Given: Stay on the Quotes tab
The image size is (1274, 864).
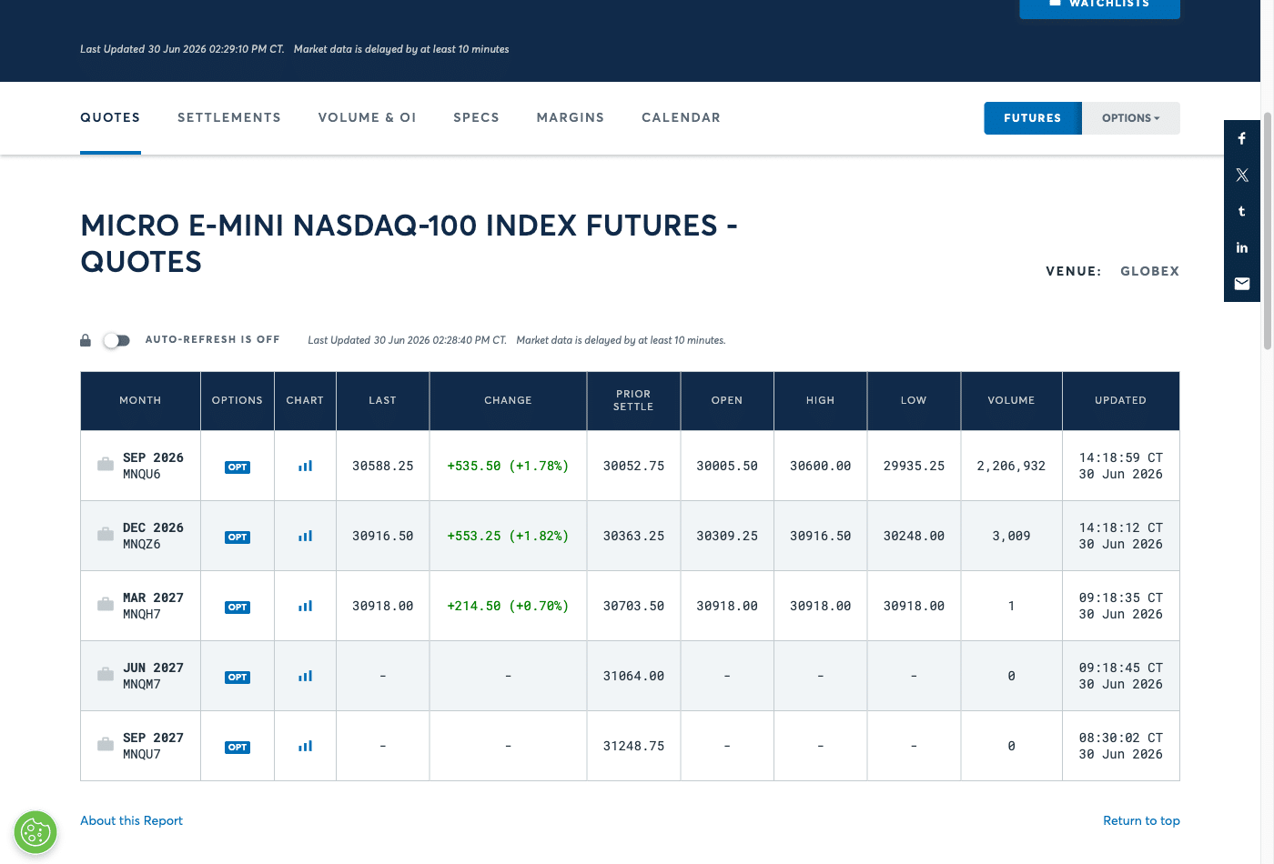Looking at the screenshot, I should [x=110, y=117].
